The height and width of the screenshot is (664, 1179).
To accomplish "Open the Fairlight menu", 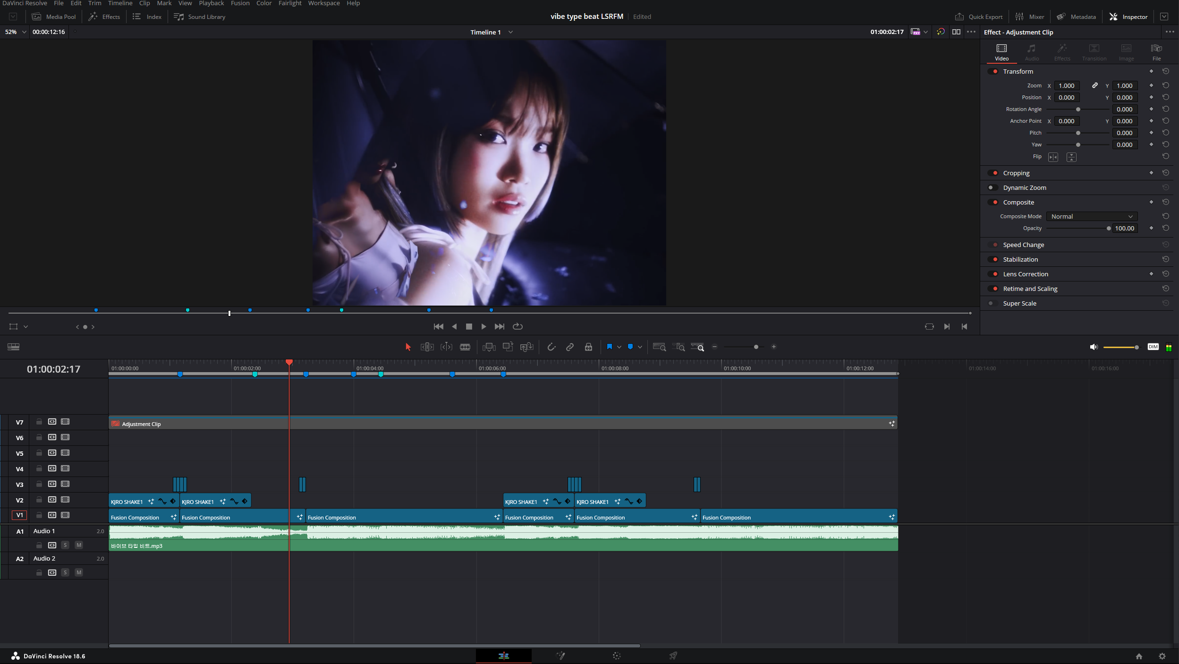I will [x=290, y=3].
